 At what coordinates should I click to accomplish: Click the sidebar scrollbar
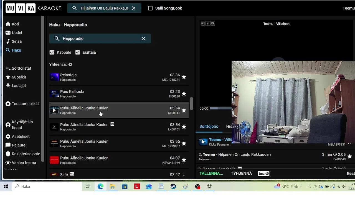click(43, 88)
